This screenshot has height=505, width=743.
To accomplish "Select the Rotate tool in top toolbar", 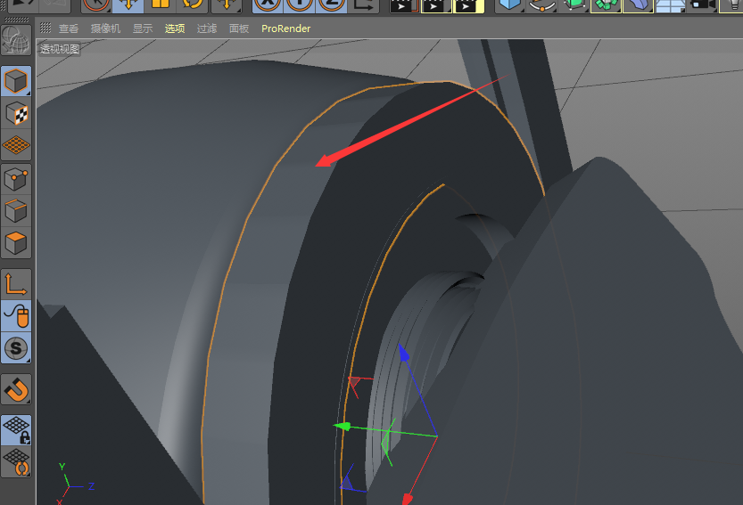I will pyautogui.click(x=193, y=4).
